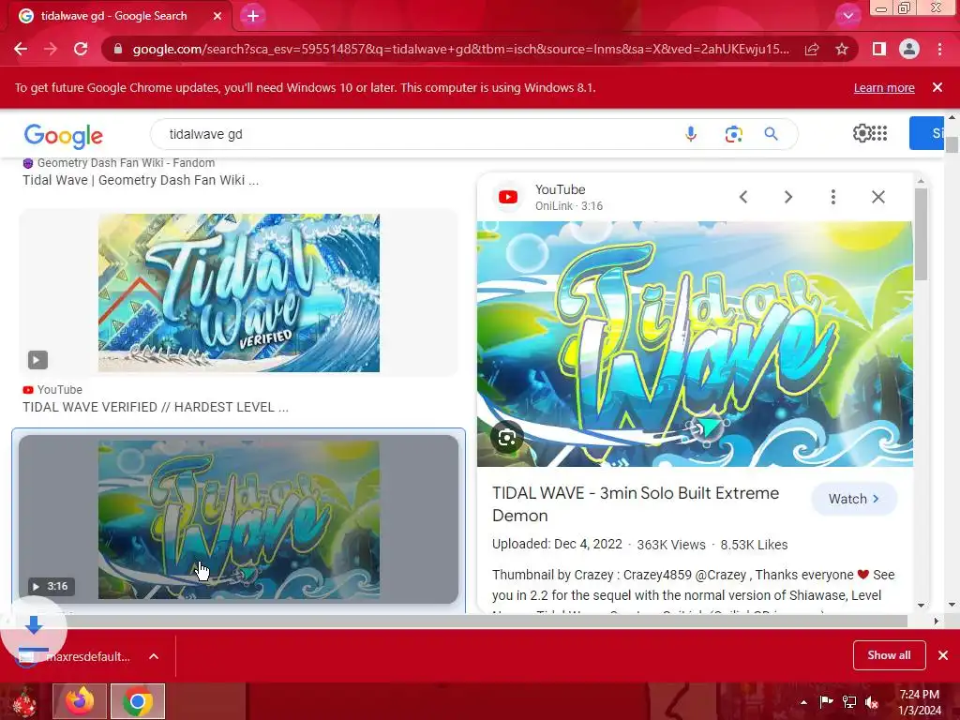The width and height of the screenshot is (960, 720).
Task: Start voice search microphone
Action: click(x=691, y=134)
